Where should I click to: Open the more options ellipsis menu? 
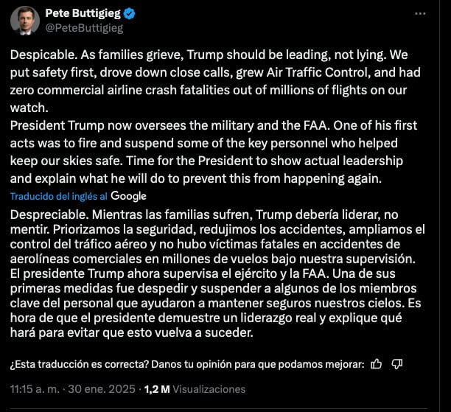[421, 13]
